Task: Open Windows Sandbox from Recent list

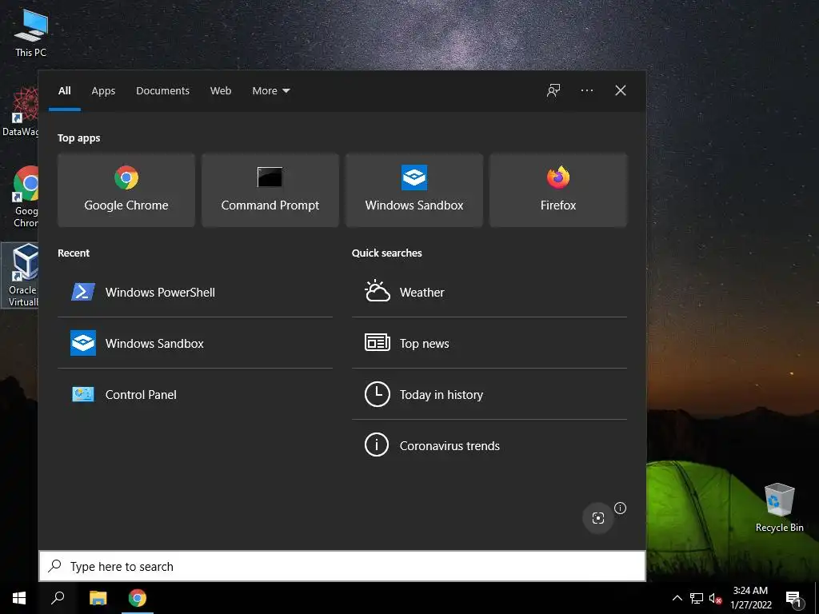Action: click(195, 343)
